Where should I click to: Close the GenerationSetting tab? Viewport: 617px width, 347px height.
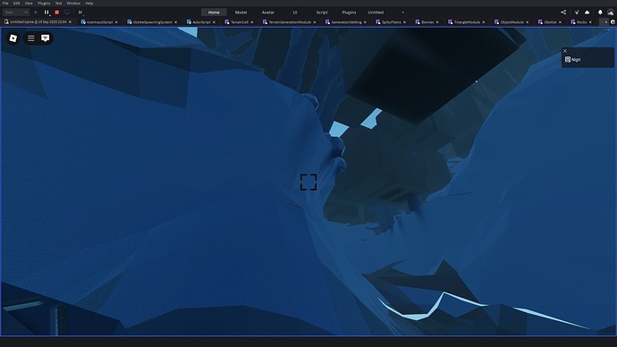pyautogui.click(x=365, y=22)
